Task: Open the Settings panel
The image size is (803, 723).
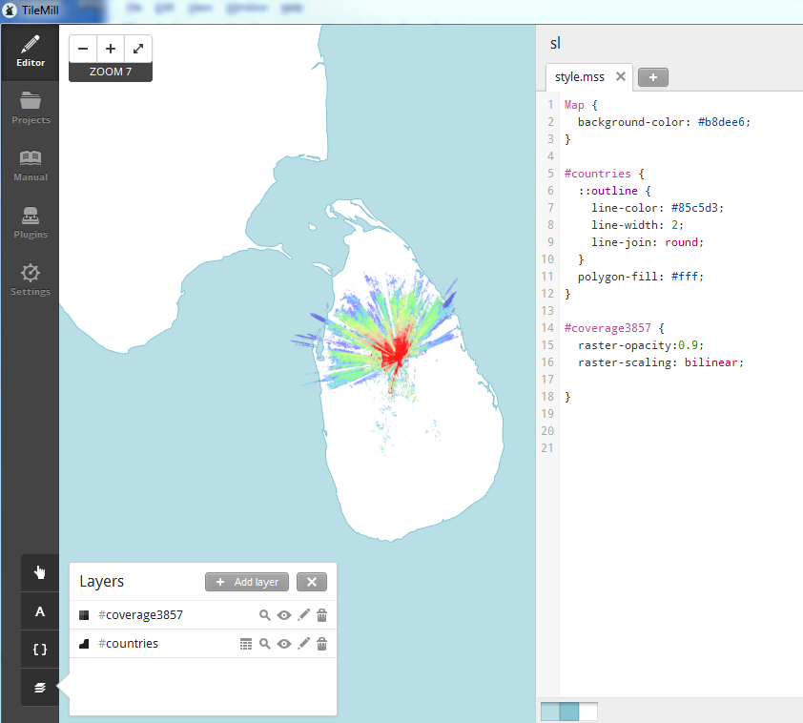Action: (30, 277)
